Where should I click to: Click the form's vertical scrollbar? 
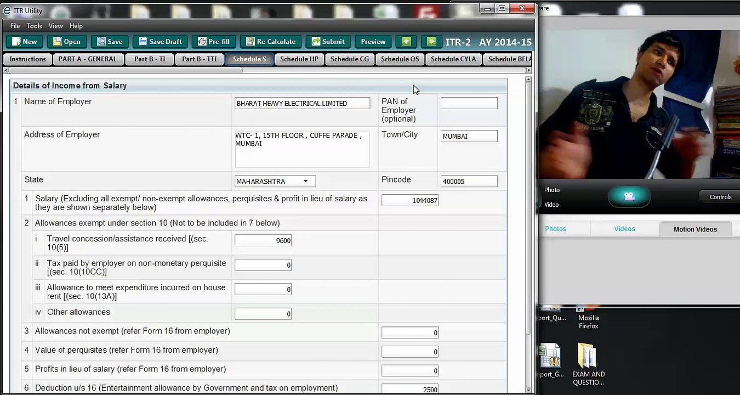528,208
